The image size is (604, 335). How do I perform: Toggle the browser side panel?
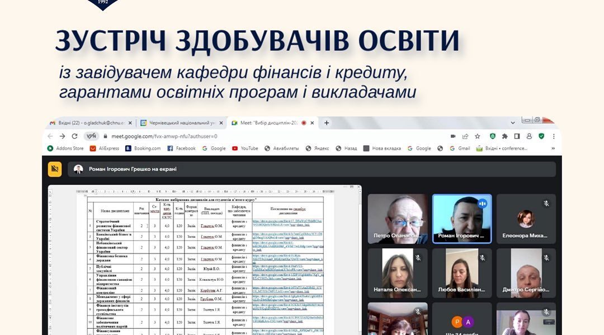tap(517, 136)
